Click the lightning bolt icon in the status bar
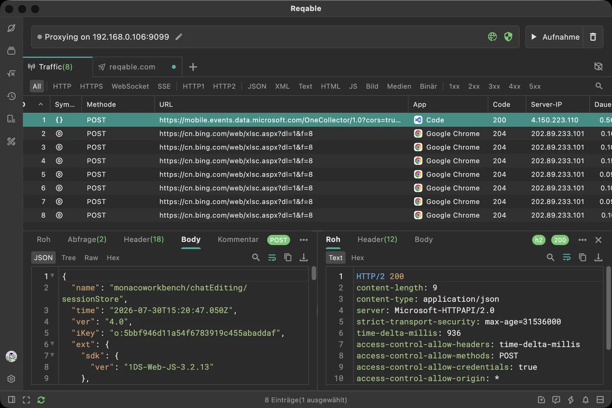 tap(571, 400)
